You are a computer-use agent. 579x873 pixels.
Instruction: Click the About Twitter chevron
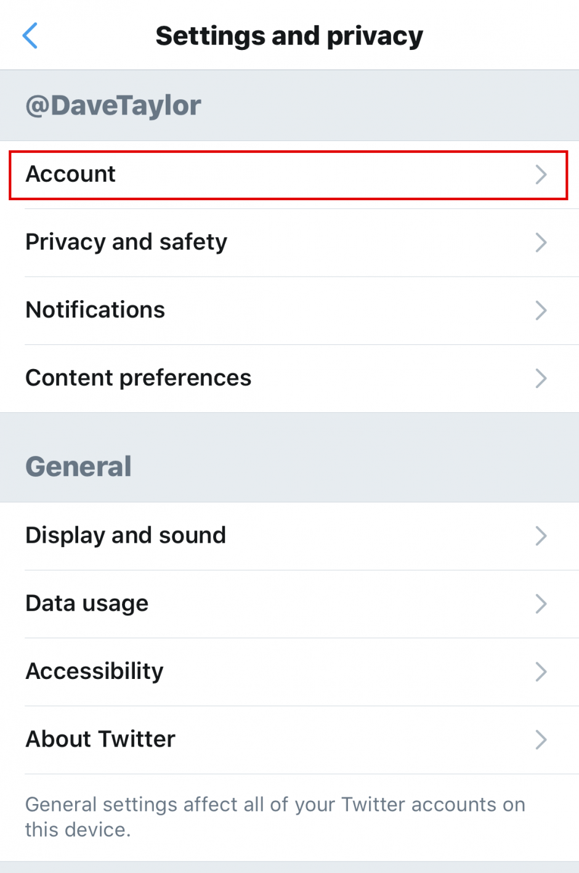[541, 739]
